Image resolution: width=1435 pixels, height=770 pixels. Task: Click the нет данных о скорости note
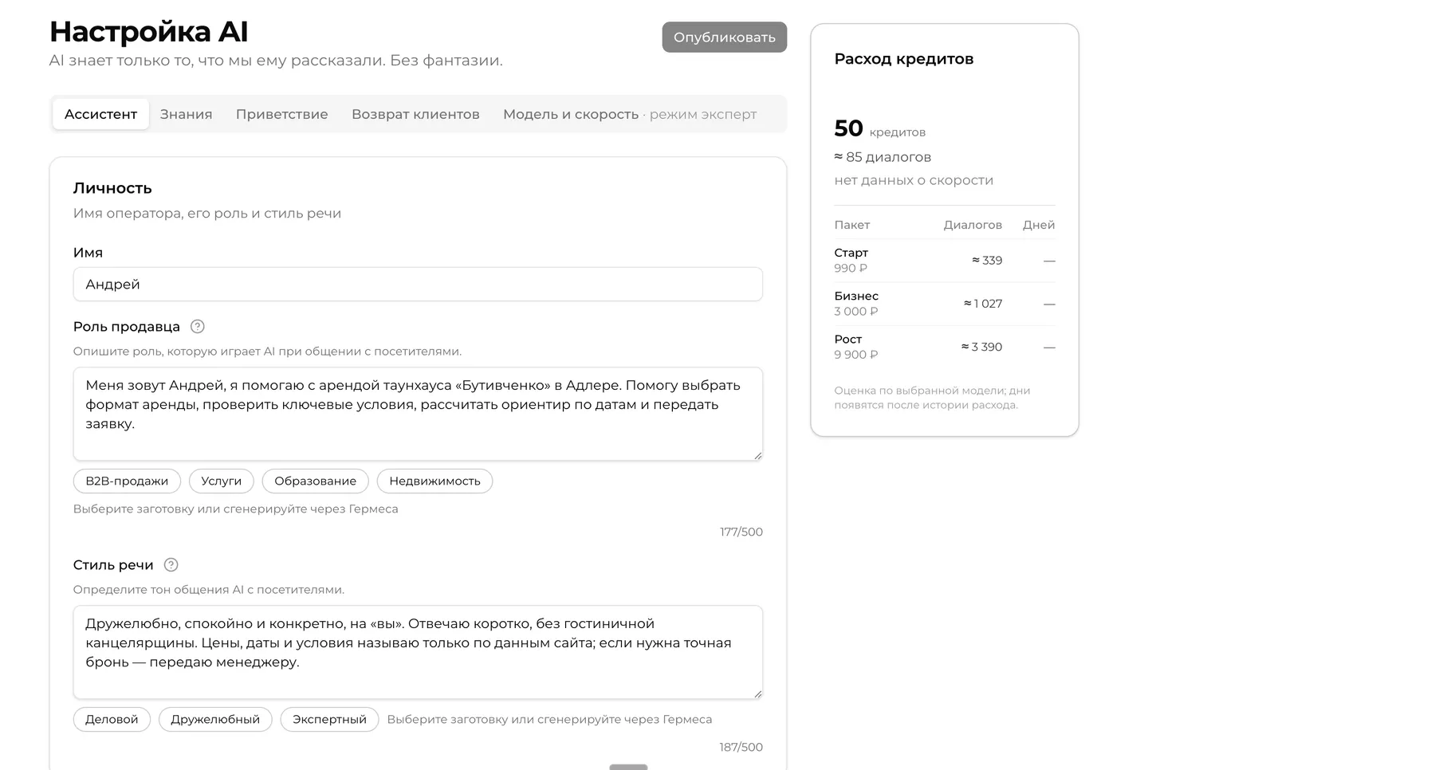914,180
